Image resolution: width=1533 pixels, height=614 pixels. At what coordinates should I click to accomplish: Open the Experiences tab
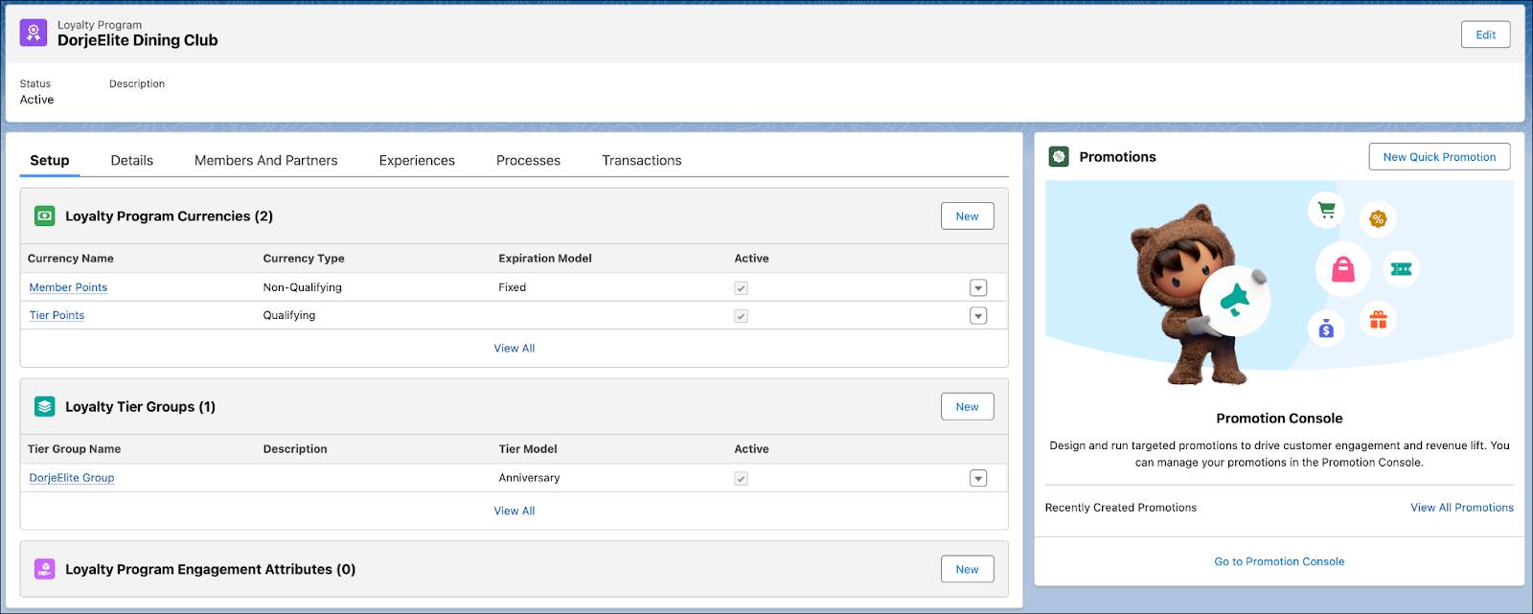[x=417, y=160]
